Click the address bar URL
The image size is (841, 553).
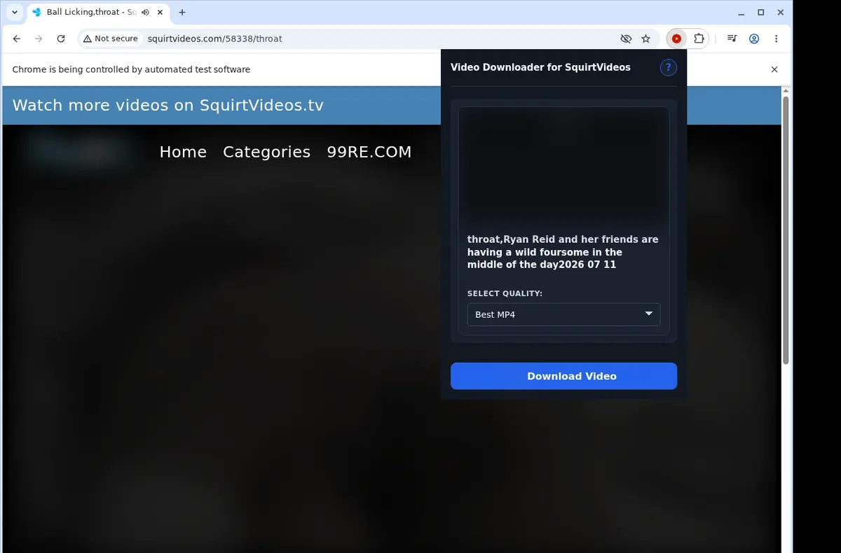214,38
